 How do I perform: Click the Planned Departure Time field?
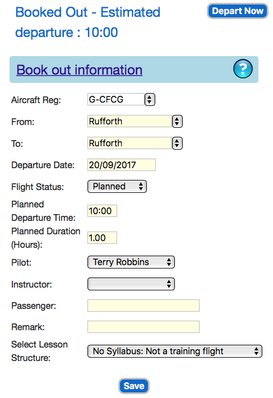coord(102,211)
